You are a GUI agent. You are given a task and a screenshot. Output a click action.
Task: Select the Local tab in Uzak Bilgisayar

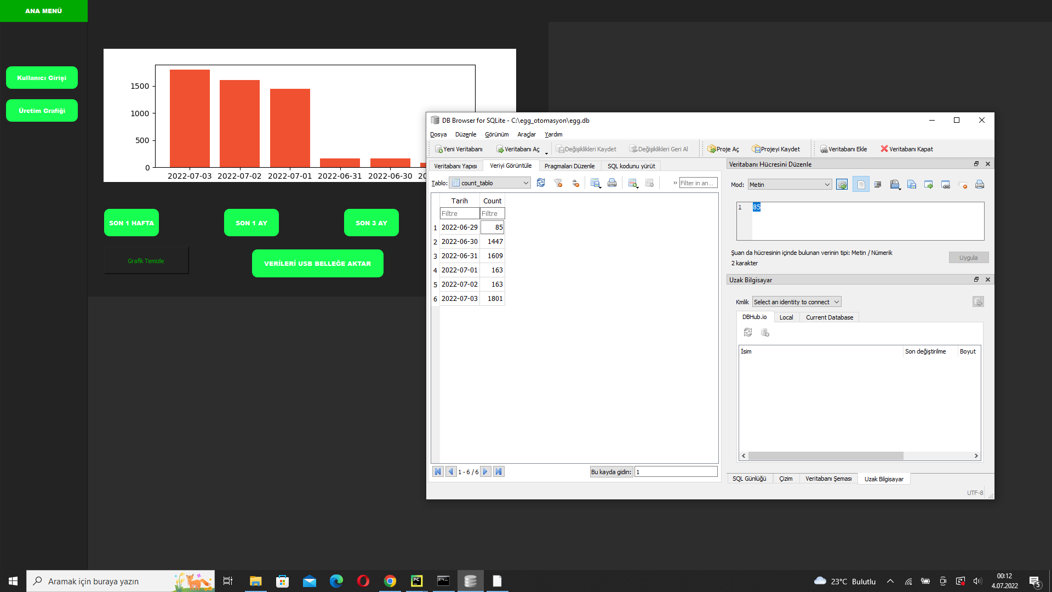[786, 317]
